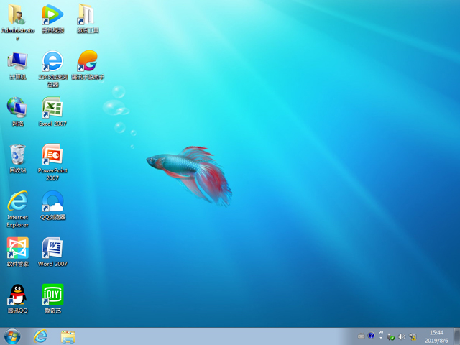Launch the Tencent Video desktop shortcut
Image resolution: width=460 pixels, height=345 pixels.
point(52,14)
